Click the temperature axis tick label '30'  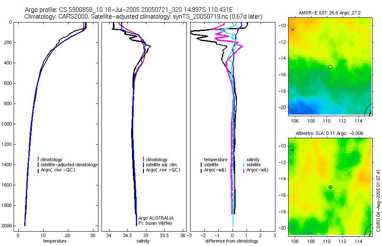coord(93,235)
